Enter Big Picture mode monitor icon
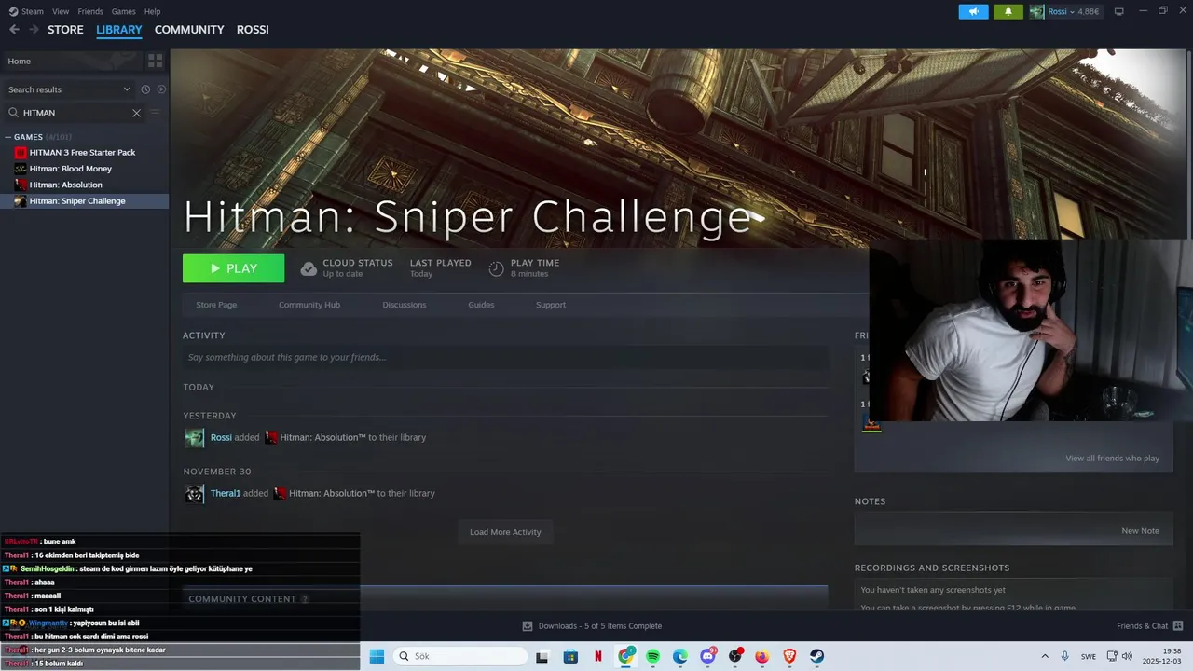The image size is (1193, 671). 1119,11
